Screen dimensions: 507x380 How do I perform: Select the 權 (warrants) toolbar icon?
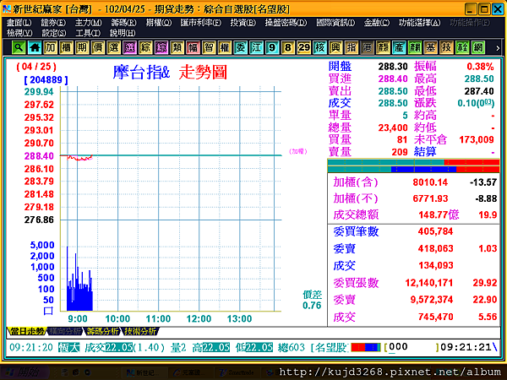[x=225, y=48]
